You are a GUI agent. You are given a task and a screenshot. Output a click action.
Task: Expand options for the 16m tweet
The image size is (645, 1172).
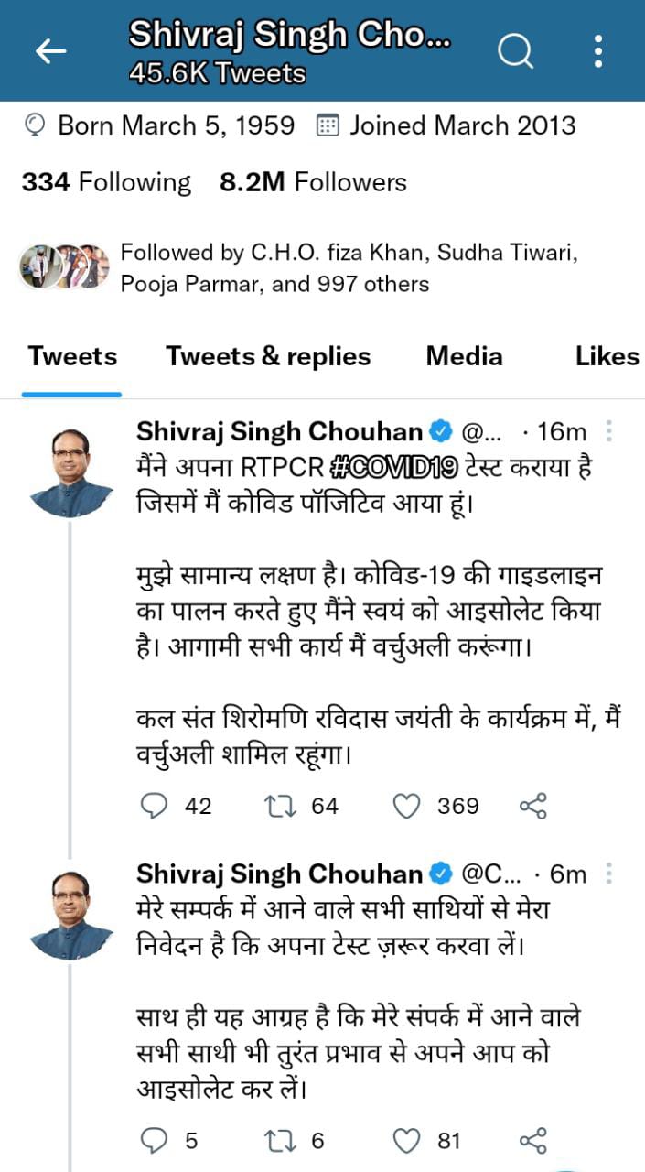point(610,431)
